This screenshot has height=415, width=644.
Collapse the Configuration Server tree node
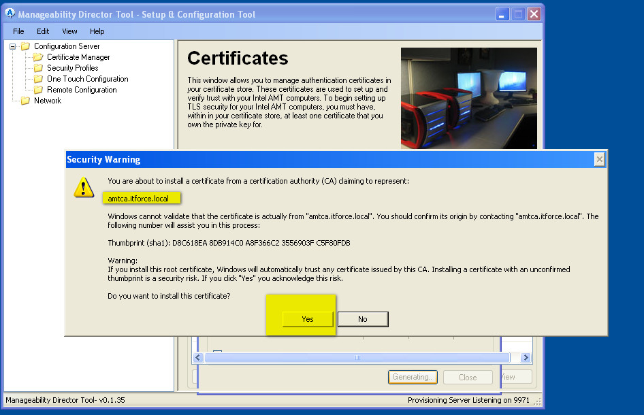pos(13,46)
